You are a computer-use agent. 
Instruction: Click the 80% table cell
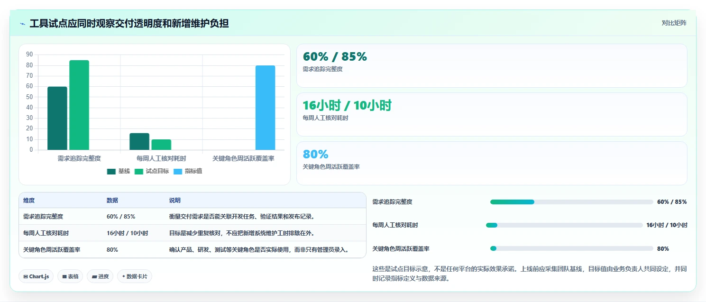point(112,249)
